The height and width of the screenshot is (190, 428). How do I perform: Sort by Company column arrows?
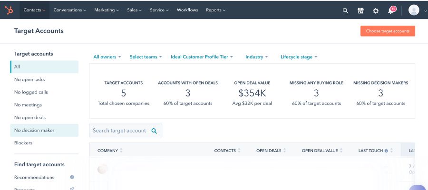tap(121, 151)
